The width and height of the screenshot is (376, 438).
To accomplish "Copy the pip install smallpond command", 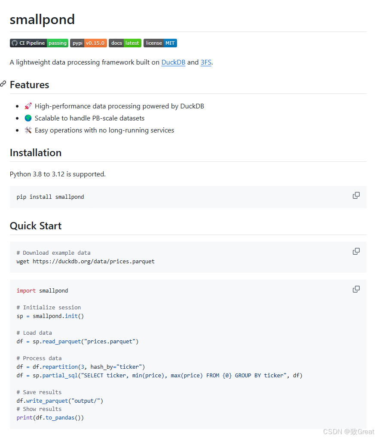I will 356,195.
